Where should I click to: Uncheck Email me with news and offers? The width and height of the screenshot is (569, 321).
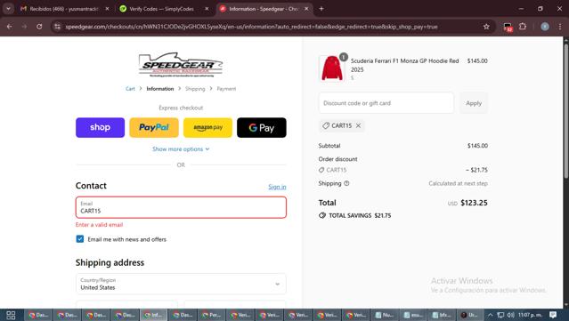(x=80, y=239)
